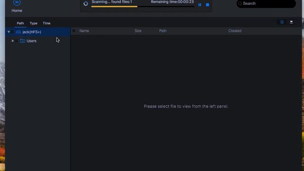Click the 'Remaining time:00:00:23' text
Screen dimensions: 304x171
172,2
